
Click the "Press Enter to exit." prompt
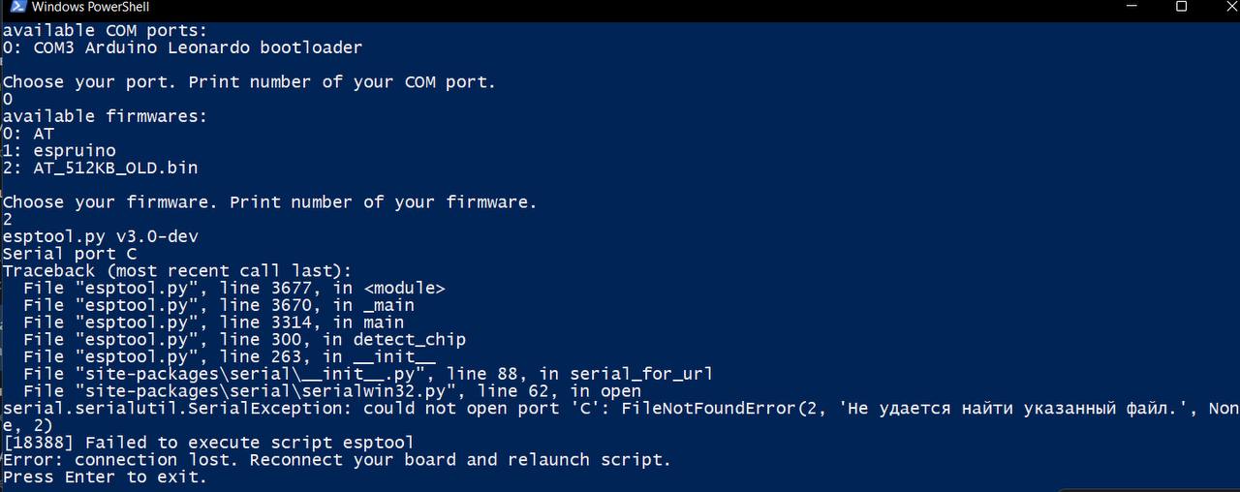[x=105, y=477]
